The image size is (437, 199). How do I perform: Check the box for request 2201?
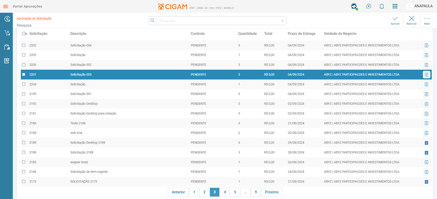(x=24, y=75)
